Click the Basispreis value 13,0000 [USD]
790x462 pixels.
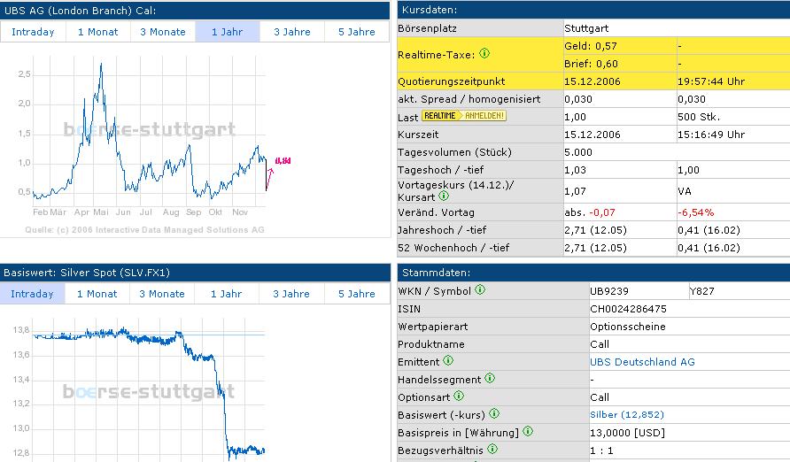point(628,433)
